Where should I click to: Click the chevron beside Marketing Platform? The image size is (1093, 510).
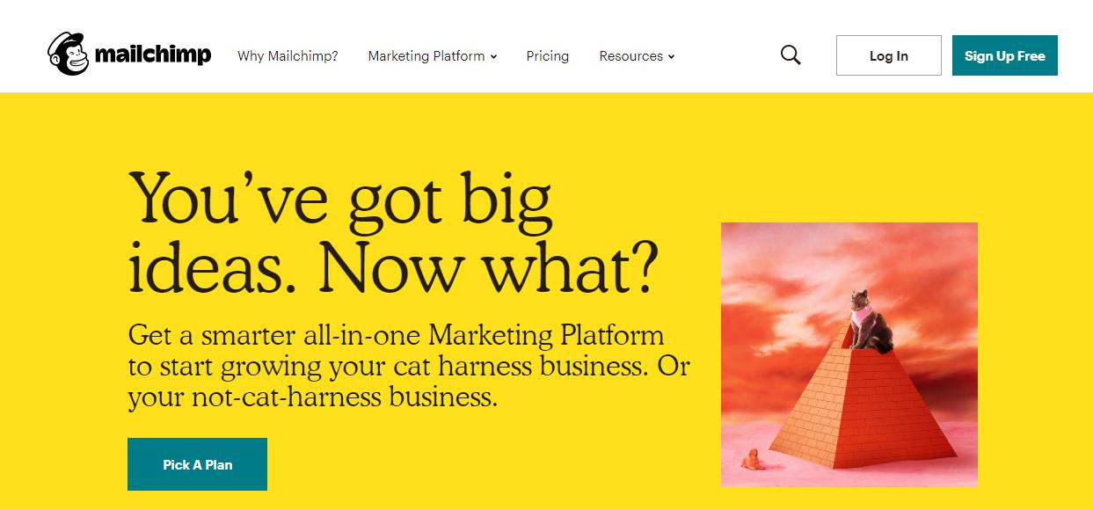click(494, 57)
